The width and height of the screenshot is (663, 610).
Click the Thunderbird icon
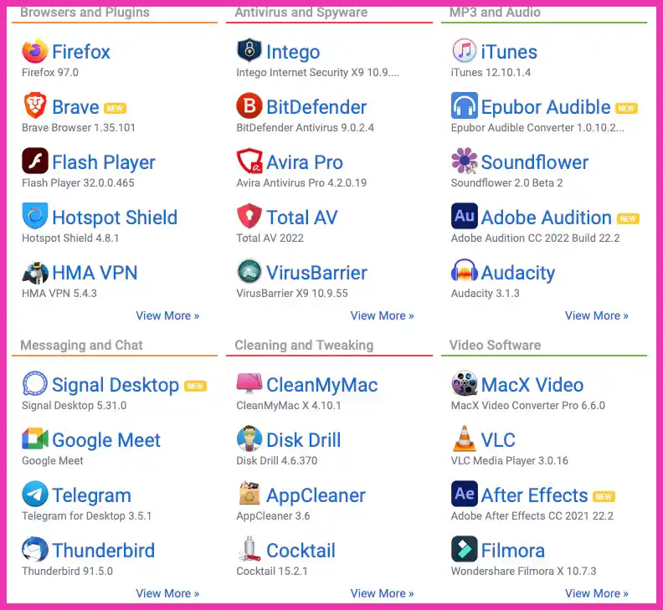coord(35,549)
